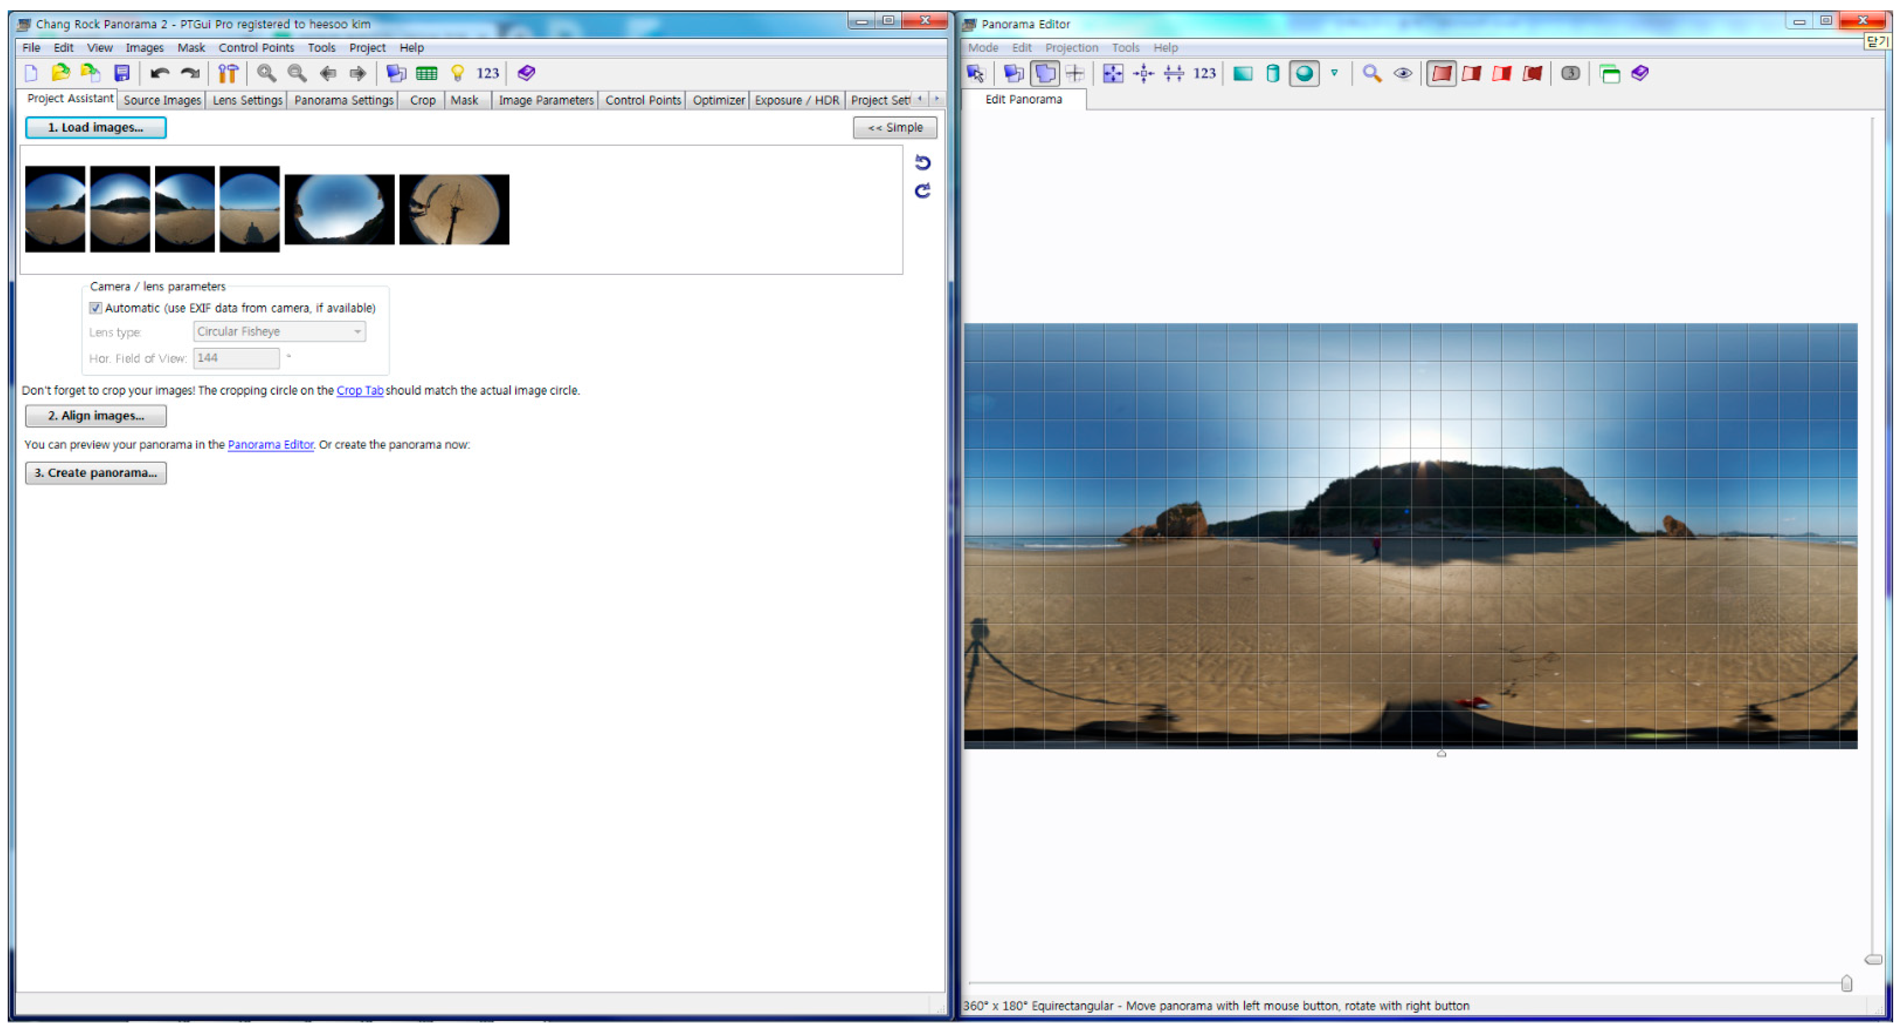The width and height of the screenshot is (1903, 1034).
Task: Click the fit panorama icon with four arrows
Action: [1113, 73]
